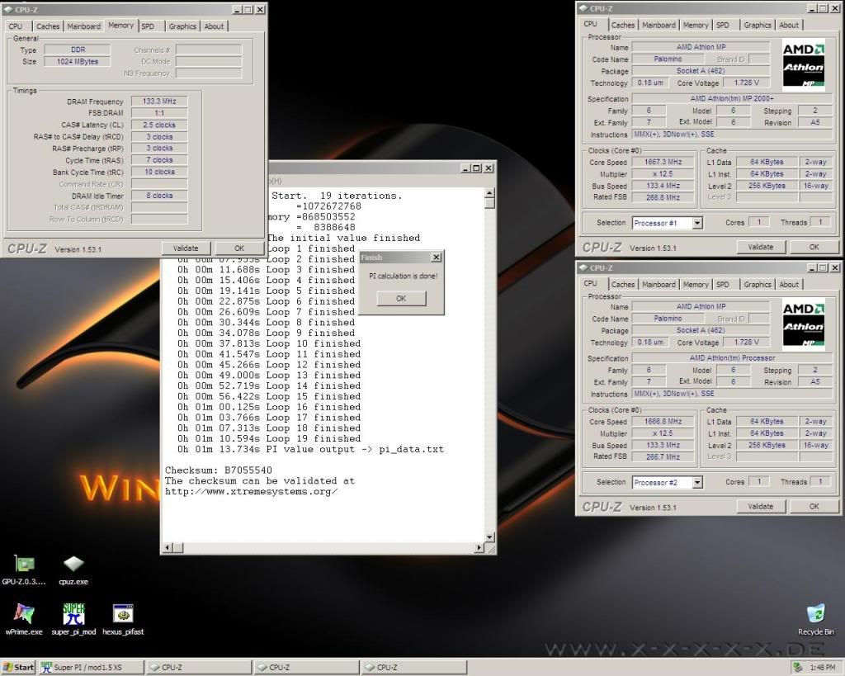Click OK in the Memory CPU-Z window
This screenshot has height=676, width=845.
(x=239, y=248)
